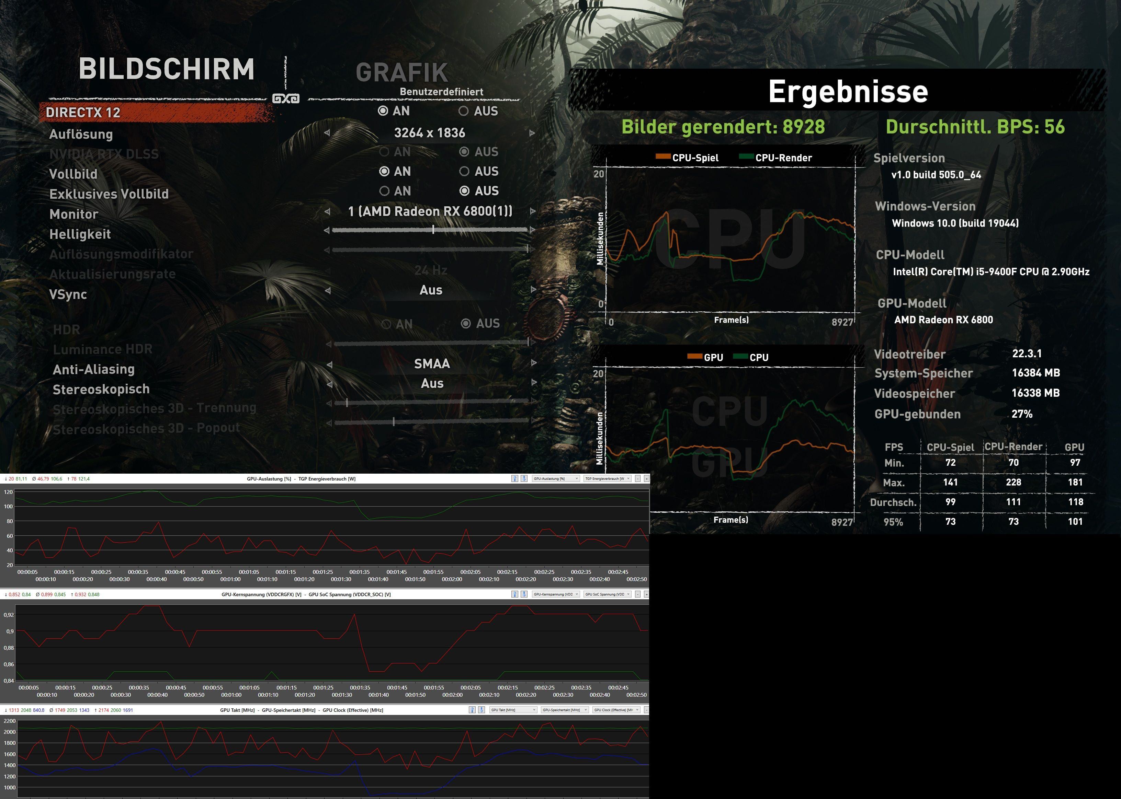
Task: Click right arrow next to Stereoskopisch Aus
Action: point(534,382)
